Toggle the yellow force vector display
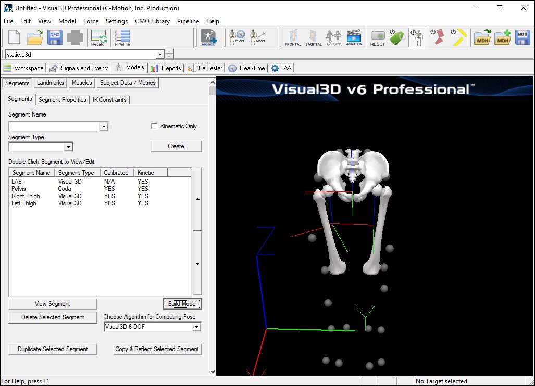This screenshot has height=386, width=535. [x=459, y=37]
